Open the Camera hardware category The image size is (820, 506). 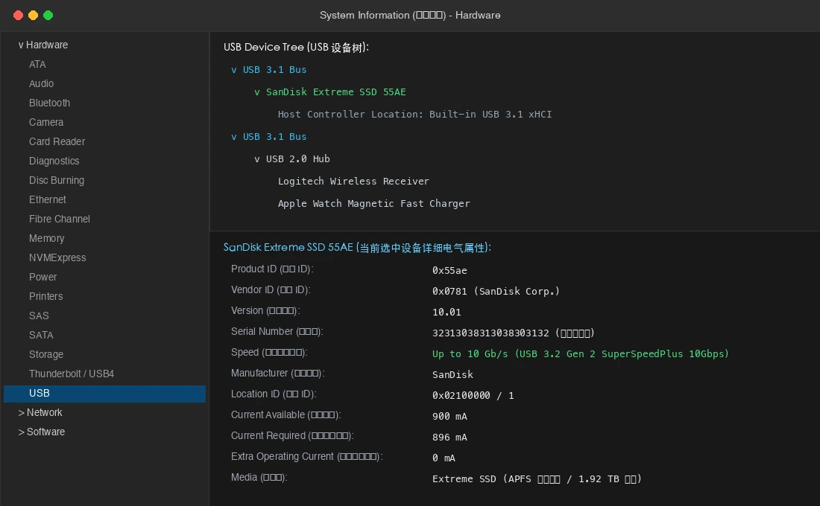click(x=46, y=122)
